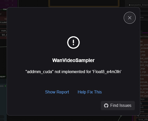
Task: Click the steps widget field
Action: pos(144,99)
